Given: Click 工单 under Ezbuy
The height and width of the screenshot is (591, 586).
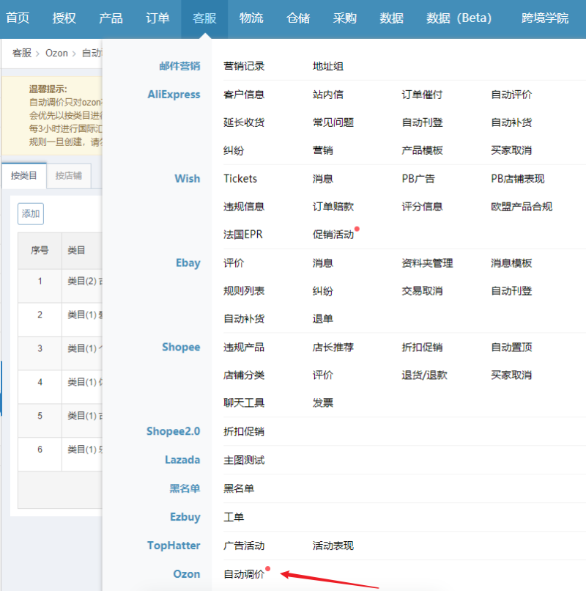Looking at the screenshot, I should [x=234, y=518].
